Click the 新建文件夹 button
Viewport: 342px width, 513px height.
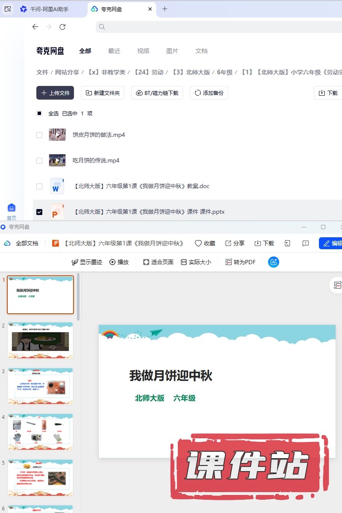(x=103, y=93)
